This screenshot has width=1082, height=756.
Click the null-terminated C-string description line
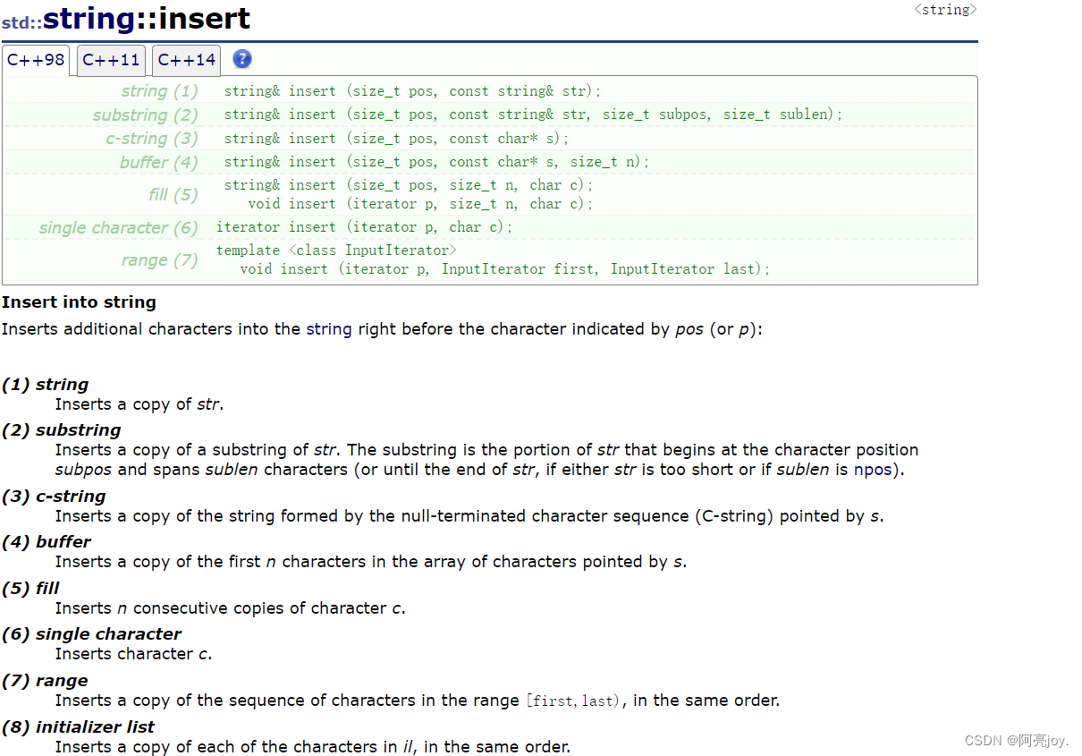pos(469,516)
